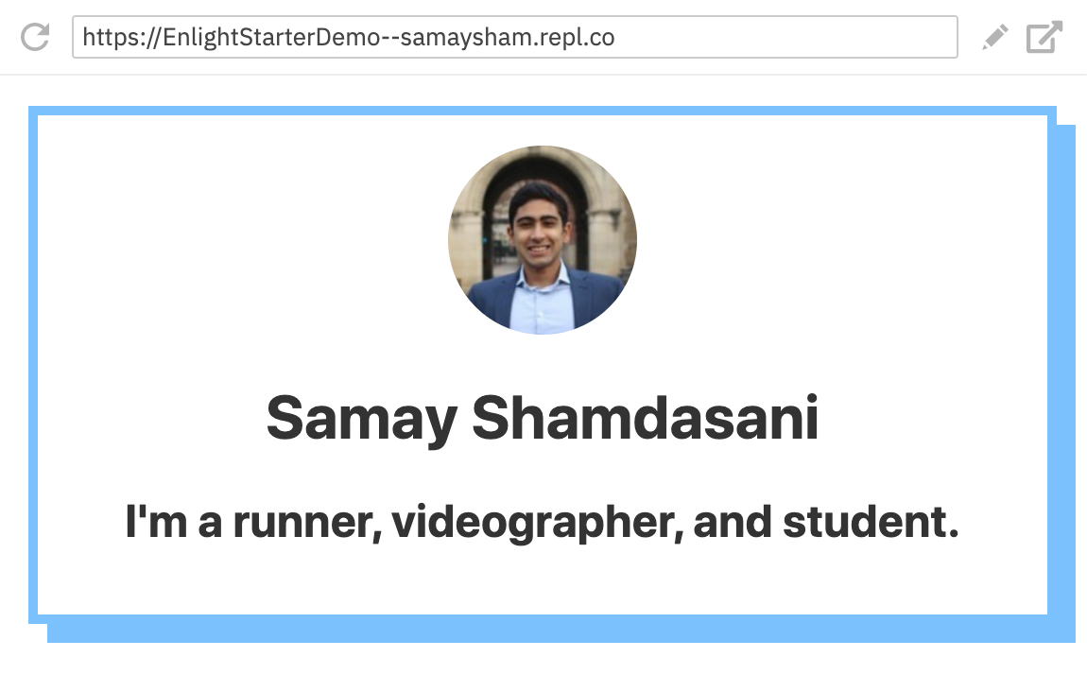Open preview in new tab icon

click(x=1044, y=38)
